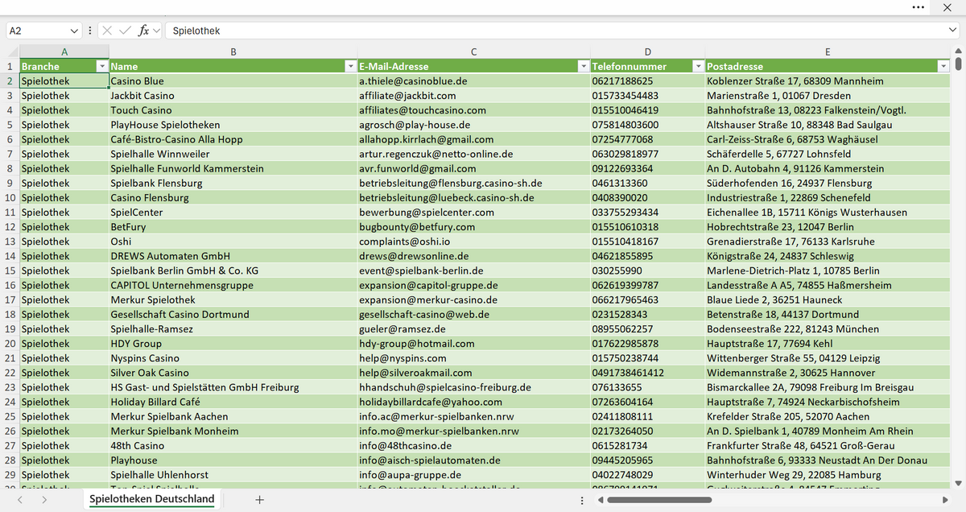966x512 pixels.
Task: Select column C header
Action: (x=473, y=52)
